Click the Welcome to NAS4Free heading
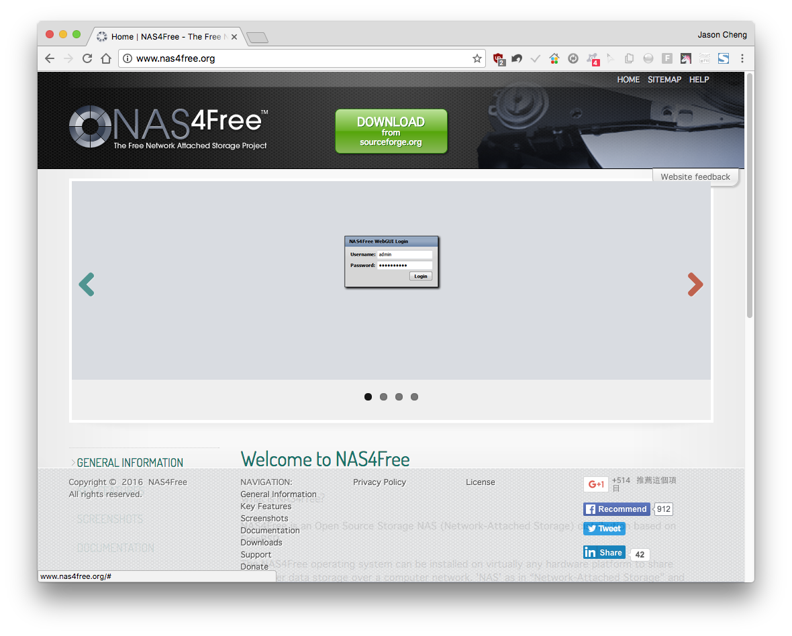 (x=325, y=460)
